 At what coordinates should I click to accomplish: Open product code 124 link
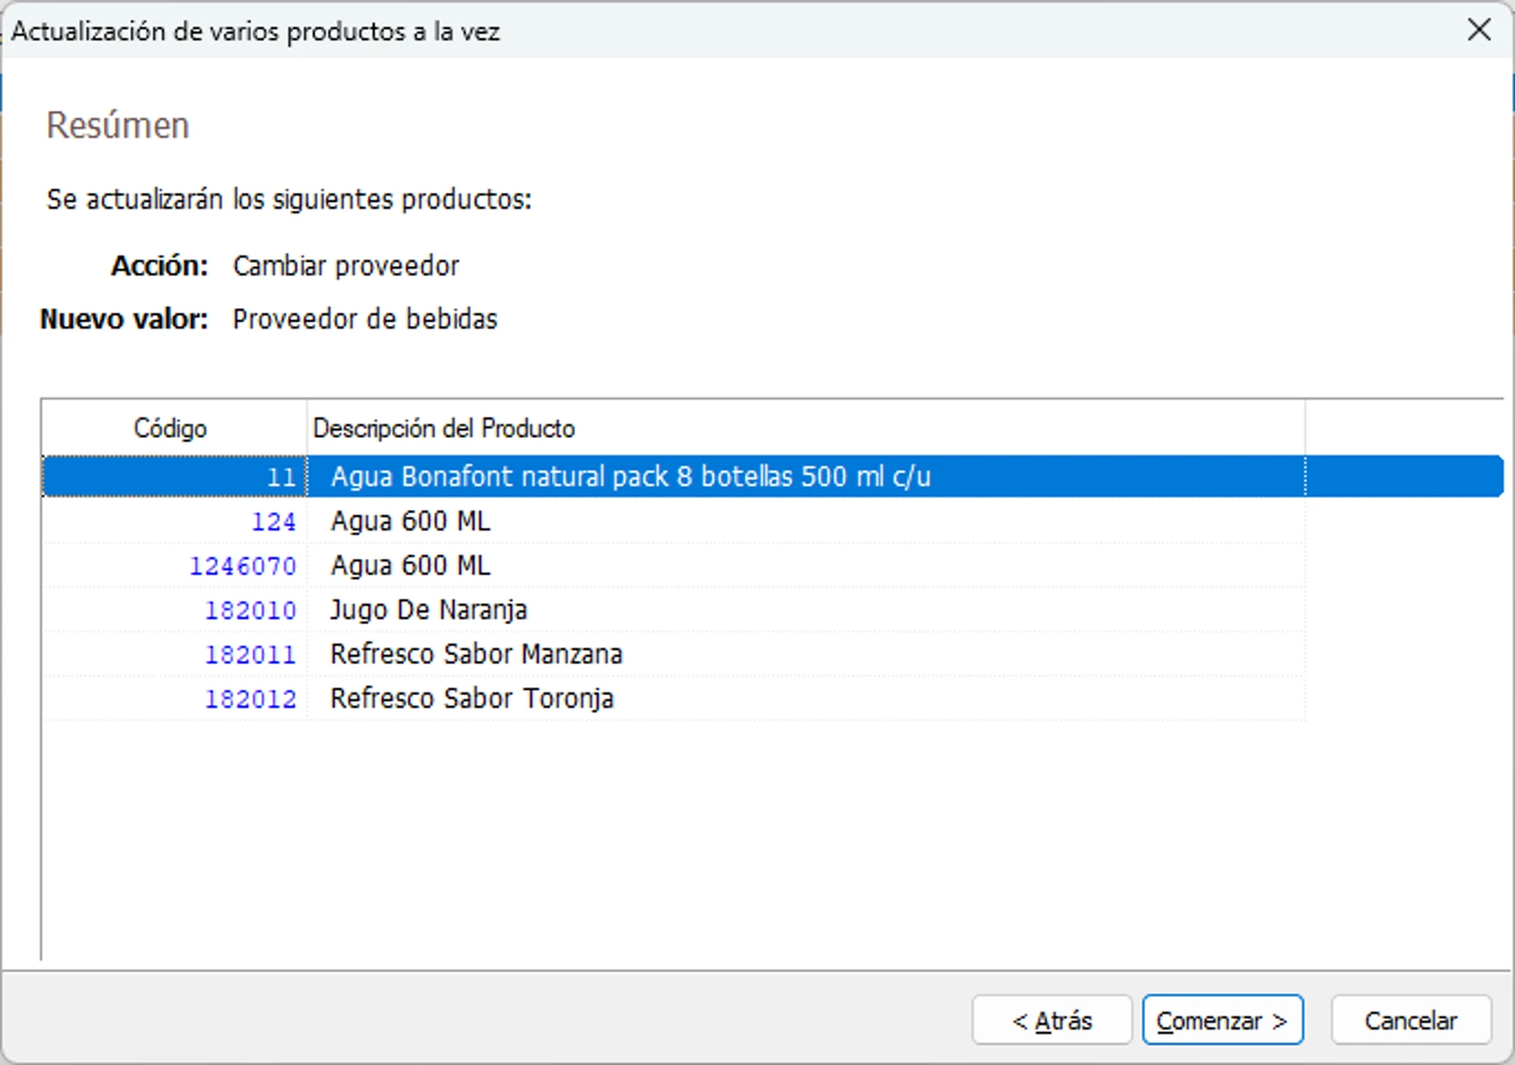point(274,521)
